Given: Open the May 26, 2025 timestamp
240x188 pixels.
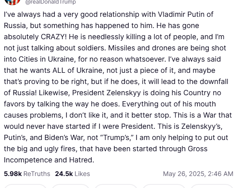Looking at the screenshot, I should pos(198,174).
